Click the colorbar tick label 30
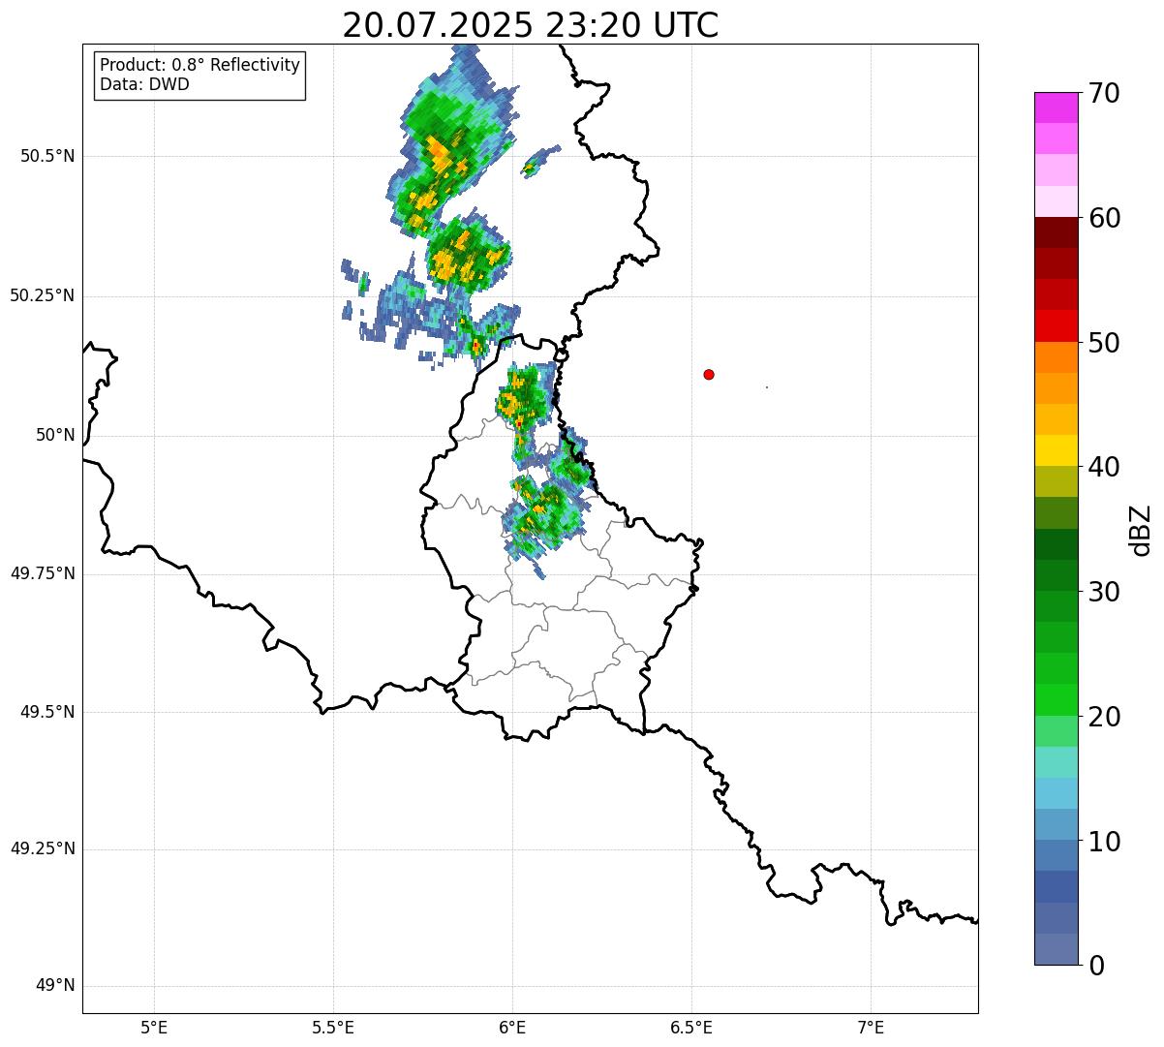The image size is (1164, 1047). [1105, 592]
